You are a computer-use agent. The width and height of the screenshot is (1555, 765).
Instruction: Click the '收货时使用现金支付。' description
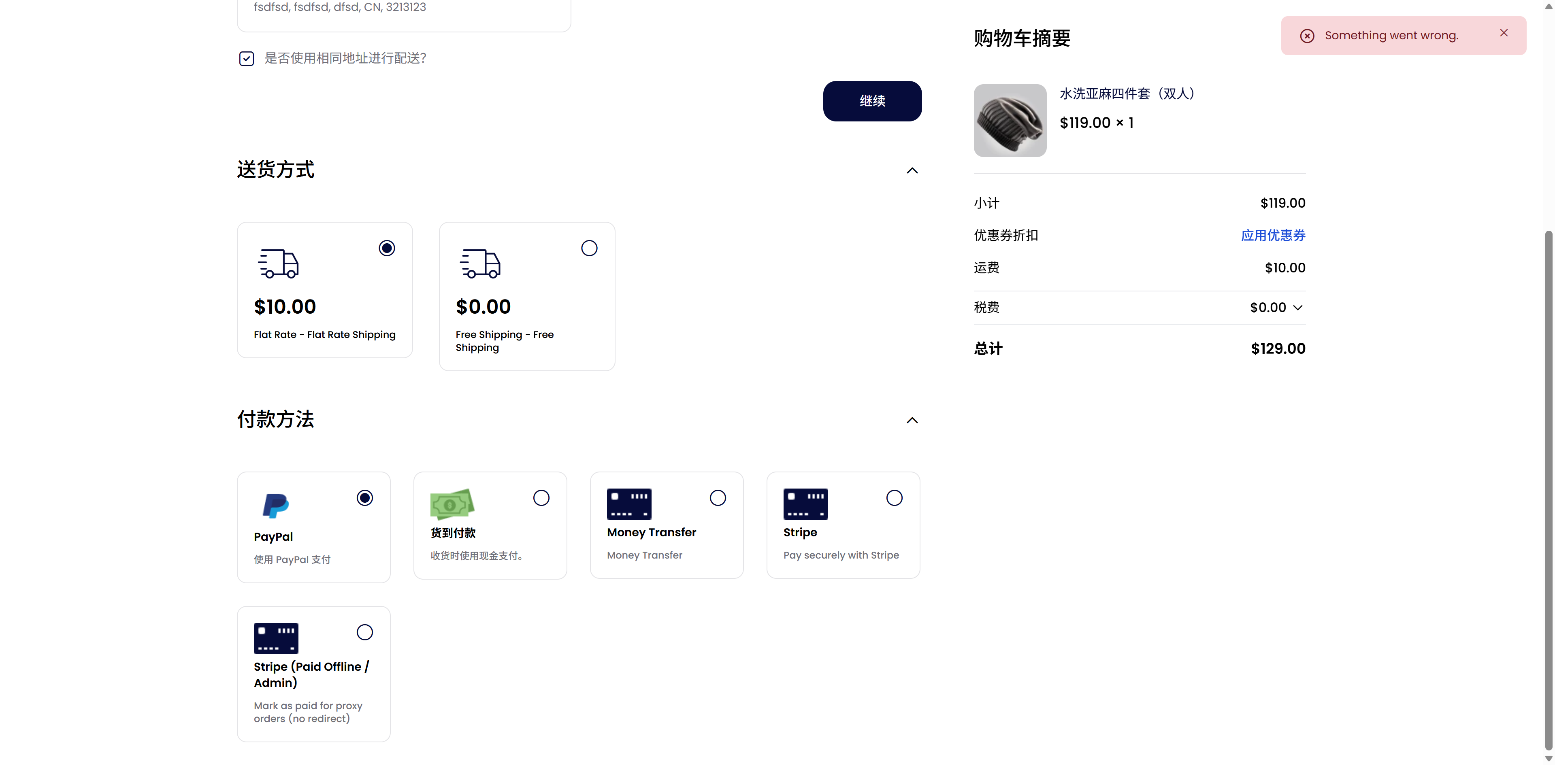coord(478,556)
